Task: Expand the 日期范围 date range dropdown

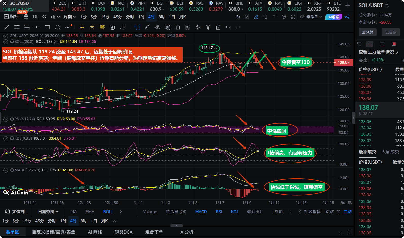Action: pos(48,212)
